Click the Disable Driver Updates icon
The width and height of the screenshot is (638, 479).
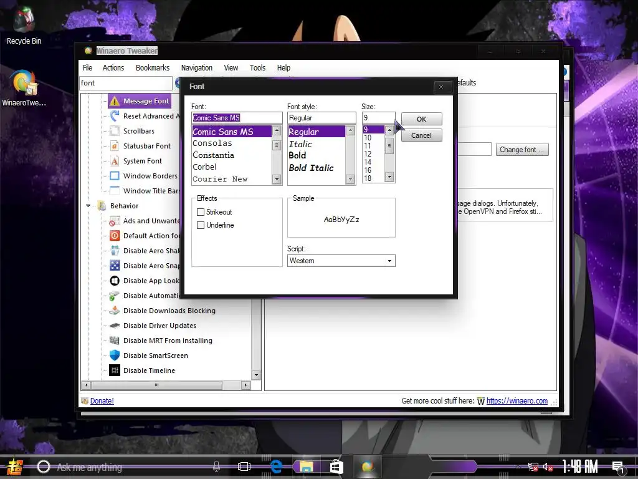click(x=115, y=326)
